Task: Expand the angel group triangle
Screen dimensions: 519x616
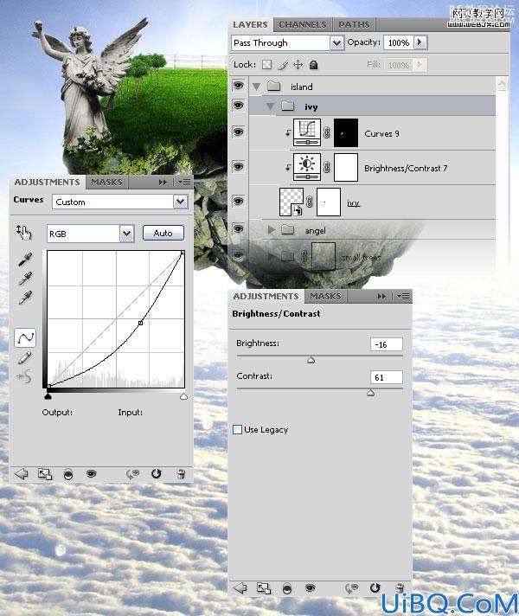Action: [271, 230]
